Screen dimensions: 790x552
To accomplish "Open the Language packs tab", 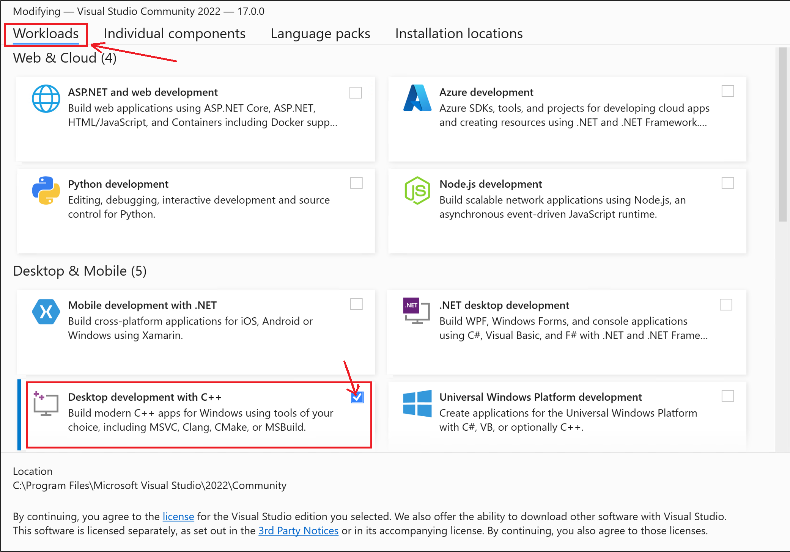I will [320, 33].
